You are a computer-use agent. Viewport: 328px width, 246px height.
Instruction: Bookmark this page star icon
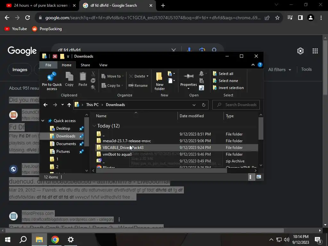pos(277,18)
